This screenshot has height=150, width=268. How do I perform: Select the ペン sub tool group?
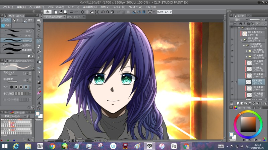pyautogui.click(x=6, y=20)
